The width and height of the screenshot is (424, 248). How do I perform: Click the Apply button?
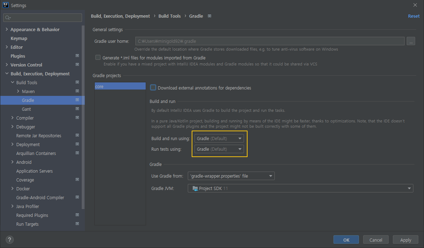(x=406, y=240)
